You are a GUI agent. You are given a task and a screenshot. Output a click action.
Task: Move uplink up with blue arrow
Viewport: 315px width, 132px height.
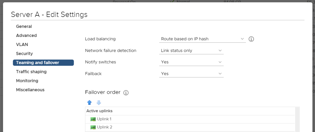point(89,102)
